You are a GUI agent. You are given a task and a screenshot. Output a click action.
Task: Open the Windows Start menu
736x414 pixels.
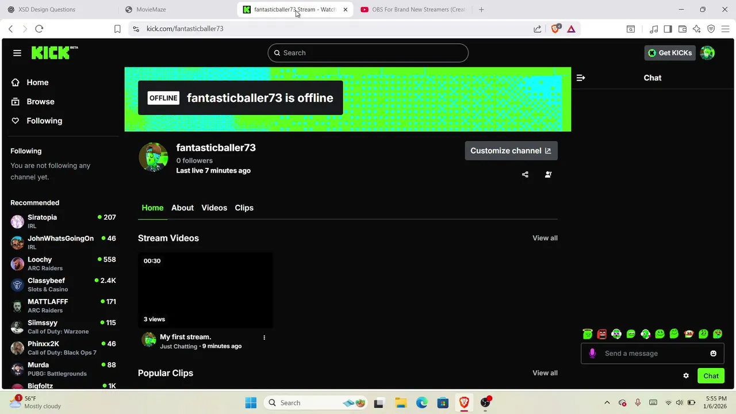click(x=251, y=403)
